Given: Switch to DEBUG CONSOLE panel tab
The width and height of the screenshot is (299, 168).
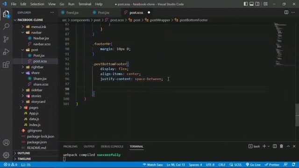Looking at the screenshot, I should (112, 146).
